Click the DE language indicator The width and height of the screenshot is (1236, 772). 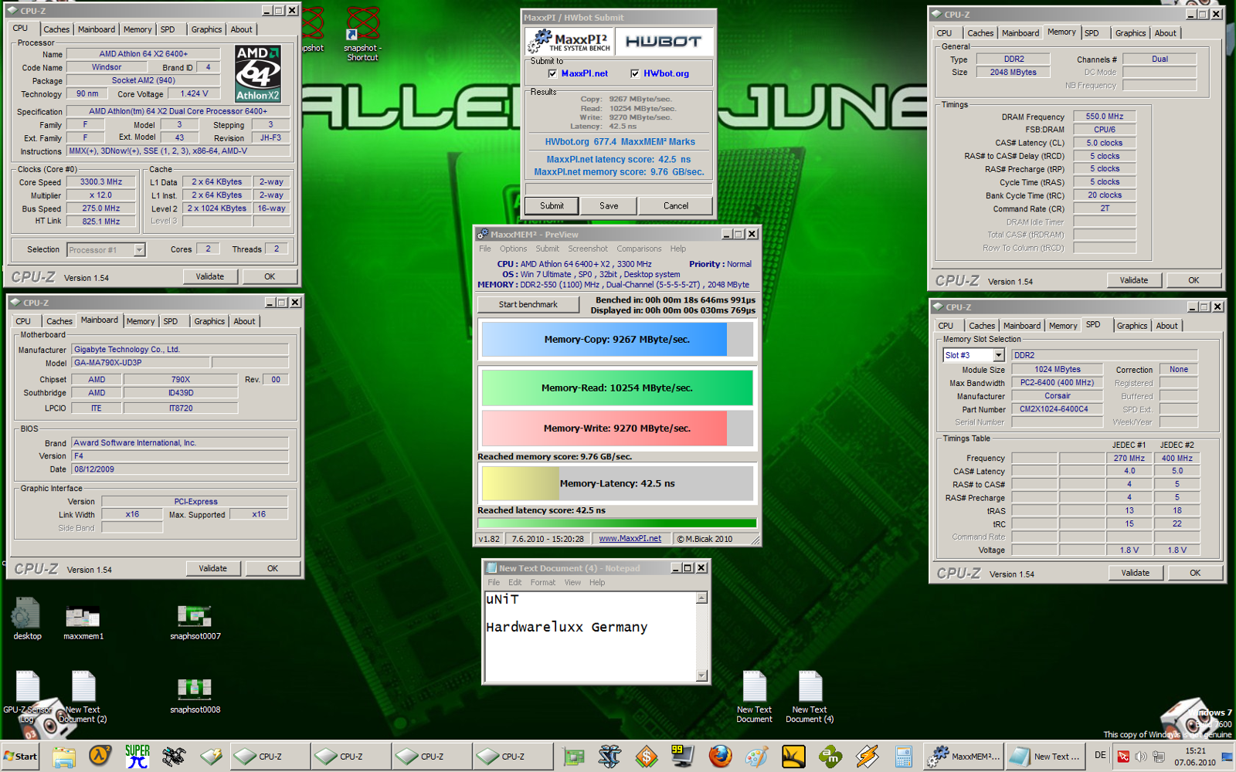pos(1100,755)
